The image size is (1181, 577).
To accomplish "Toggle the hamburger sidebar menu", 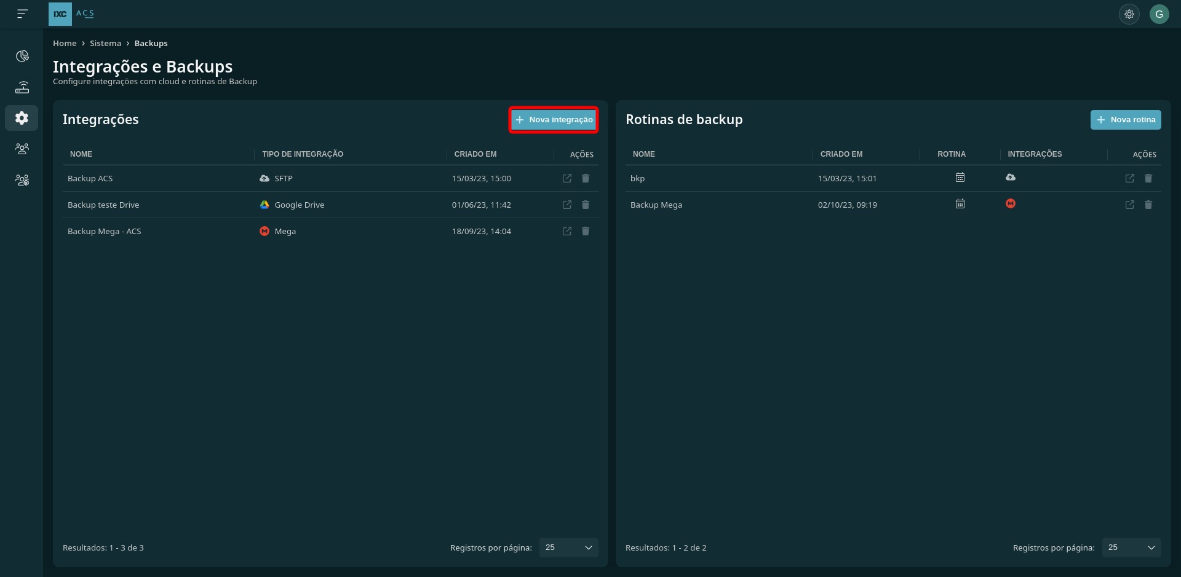I will pyautogui.click(x=22, y=14).
